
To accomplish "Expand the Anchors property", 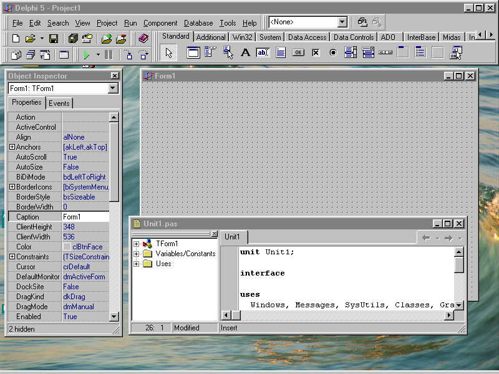I will point(12,147).
